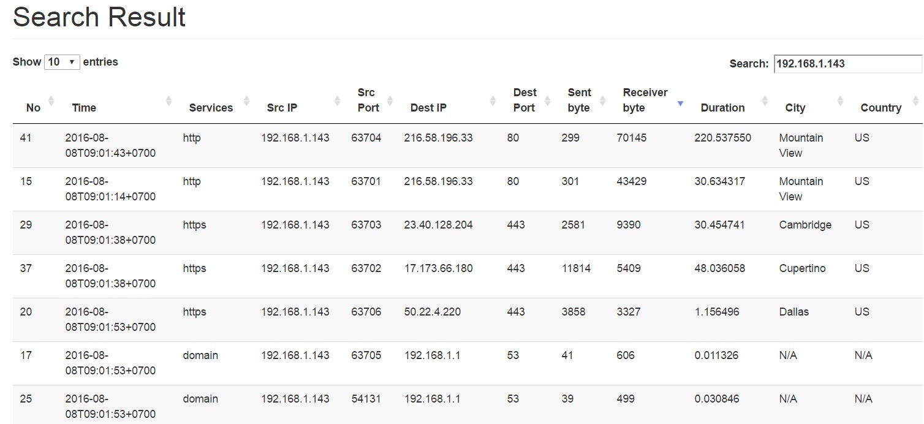Click the sort arrows beside Src IP
The height and width of the screenshot is (424, 924).
pyautogui.click(x=337, y=100)
